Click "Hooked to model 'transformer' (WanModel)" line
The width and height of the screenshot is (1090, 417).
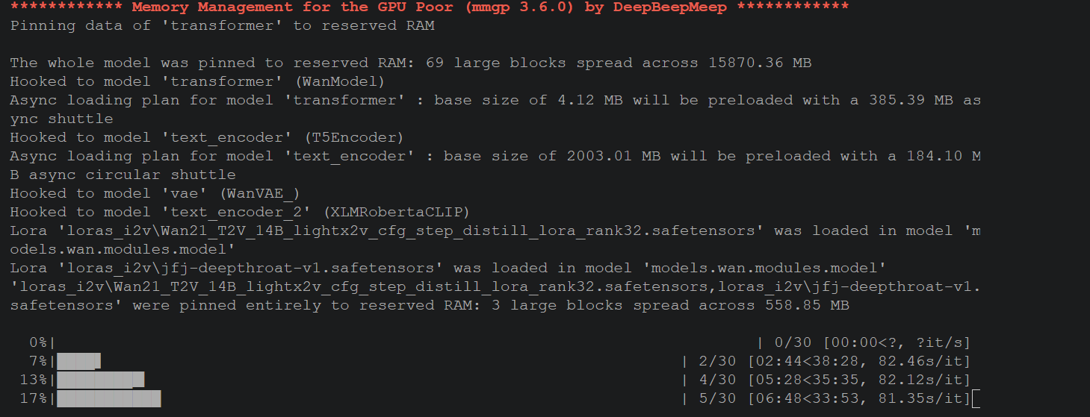[196, 82]
